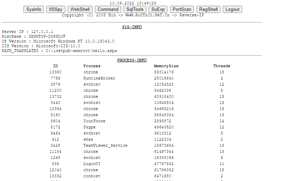Screen dimensions: 297x181
Task: Click the Skype process name
Action: [x=89, y=127]
